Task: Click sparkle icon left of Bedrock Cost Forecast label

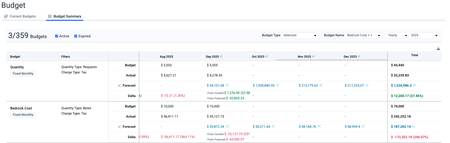Action: coord(119,127)
